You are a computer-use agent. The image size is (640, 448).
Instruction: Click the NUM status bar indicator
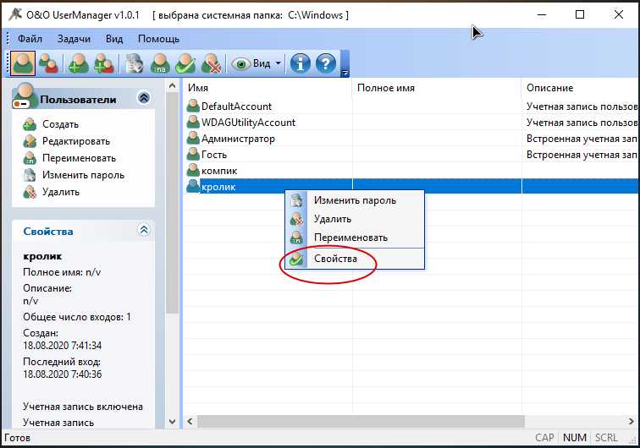coord(574,438)
